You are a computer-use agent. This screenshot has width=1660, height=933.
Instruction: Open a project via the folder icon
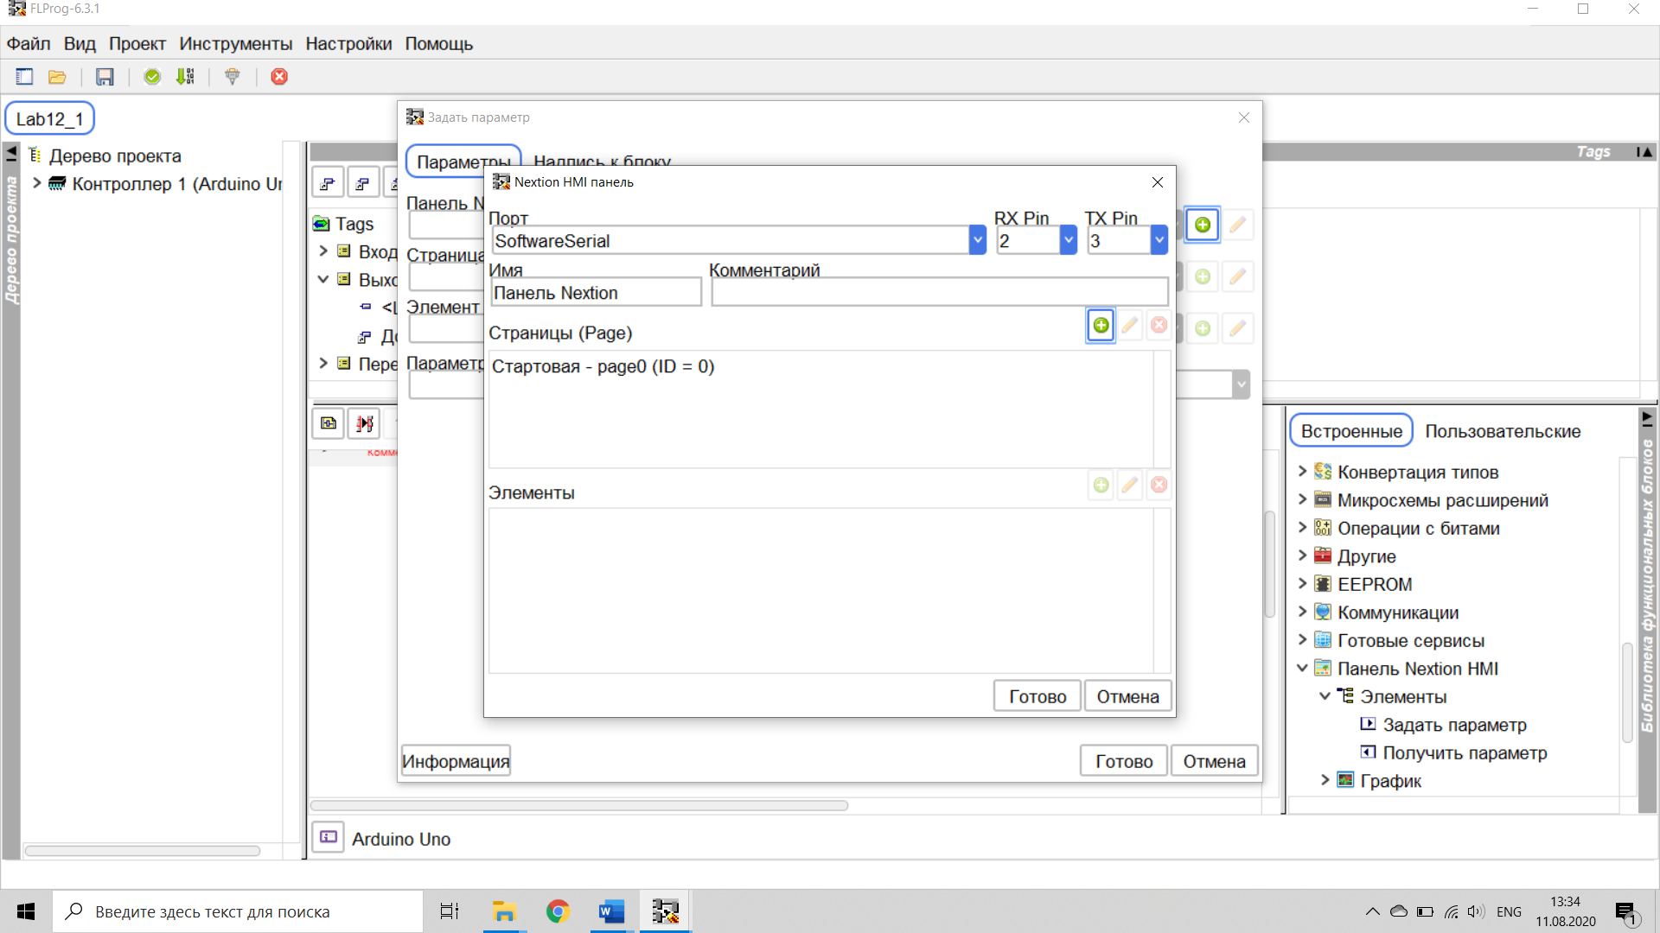tap(57, 77)
